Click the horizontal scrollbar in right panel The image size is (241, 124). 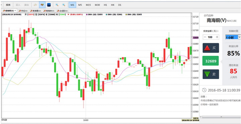pyautogui.click(x=221, y=117)
